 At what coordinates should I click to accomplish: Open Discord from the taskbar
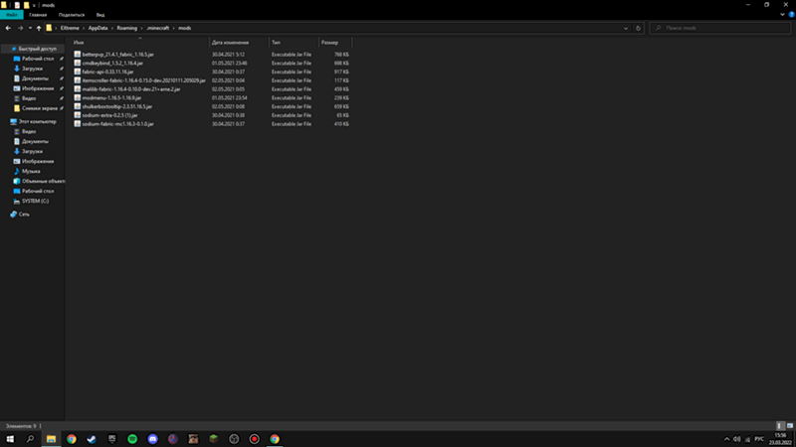[x=152, y=438]
